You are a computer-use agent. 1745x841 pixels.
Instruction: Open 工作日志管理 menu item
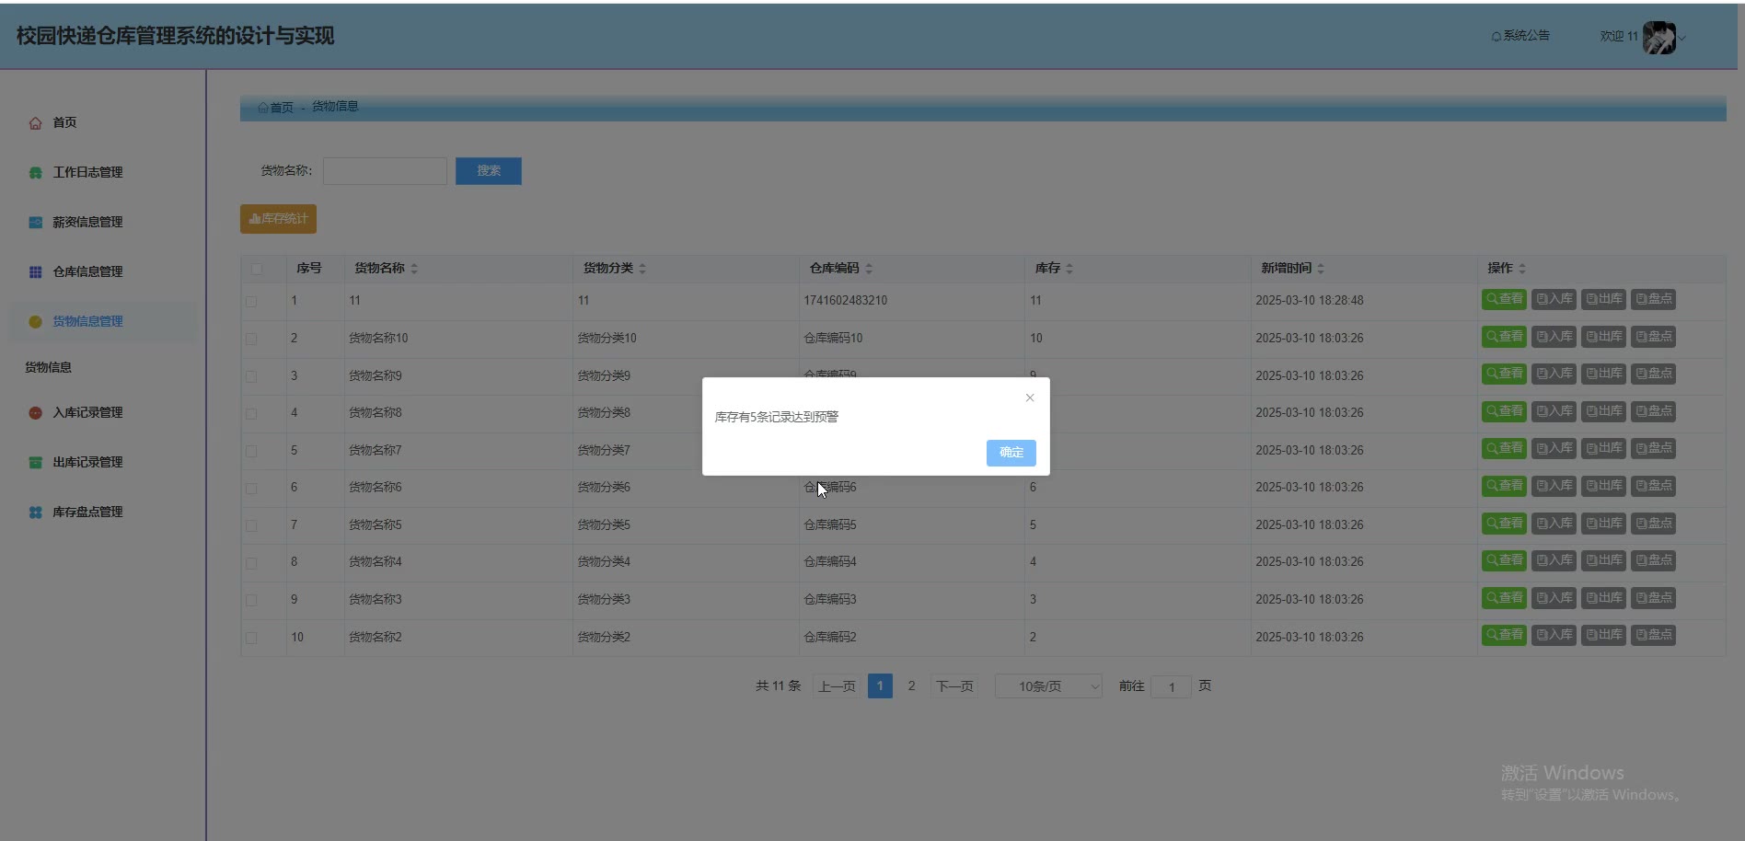coord(87,173)
